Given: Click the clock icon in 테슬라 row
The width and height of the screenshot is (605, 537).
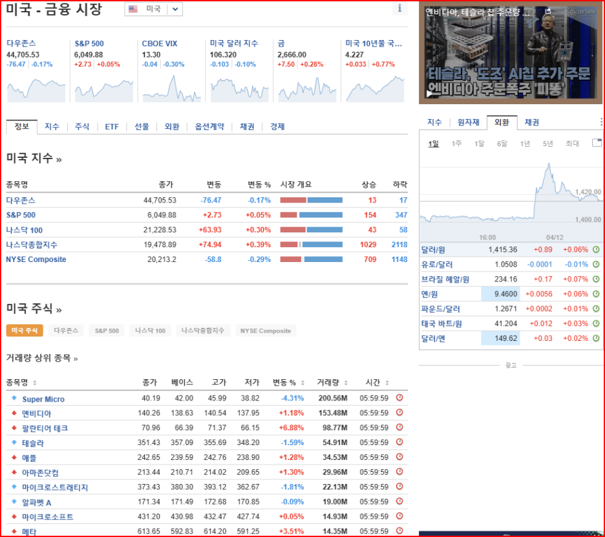Looking at the screenshot, I should tap(399, 442).
